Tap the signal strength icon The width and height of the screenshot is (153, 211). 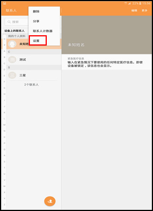pyautogui.click(x=129, y=3)
